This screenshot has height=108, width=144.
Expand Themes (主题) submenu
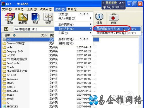point(74,33)
